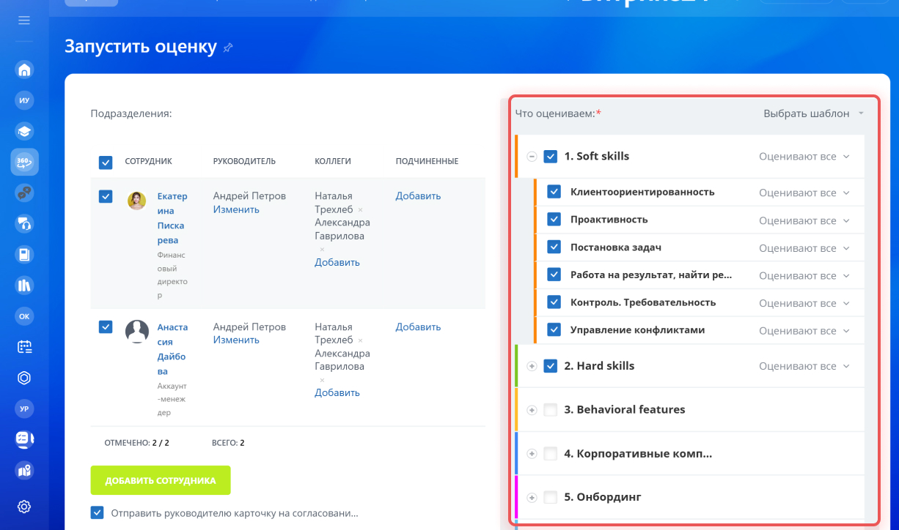The image size is (899, 530).
Task: Check the 5. Онбординг checkbox
Action: click(551, 497)
